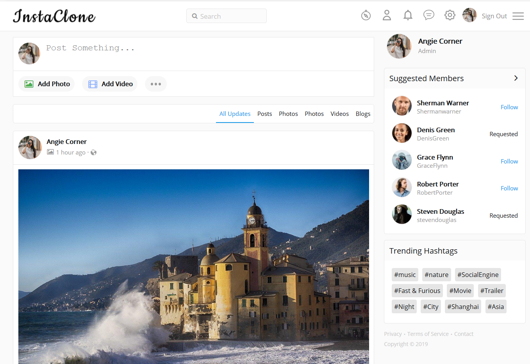Image resolution: width=530 pixels, height=364 pixels.
Task: Toggle Requested status for Denis Green
Action: (503, 134)
